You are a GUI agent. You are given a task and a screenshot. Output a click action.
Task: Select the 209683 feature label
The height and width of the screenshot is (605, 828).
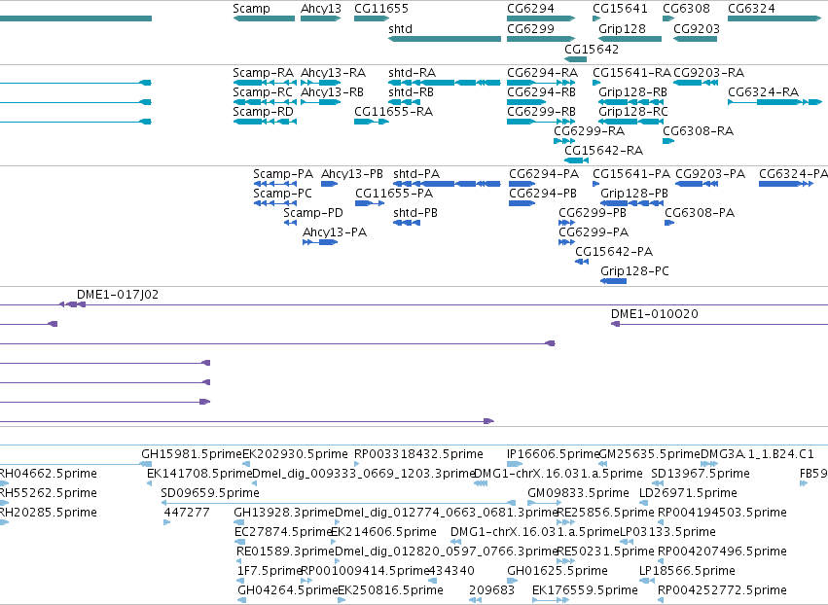[491, 590]
